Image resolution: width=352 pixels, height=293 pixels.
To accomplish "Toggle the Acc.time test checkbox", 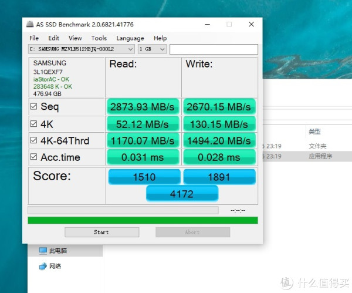I will (x=34, y=157).
